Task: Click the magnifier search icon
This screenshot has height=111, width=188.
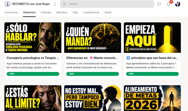Action: point(64,4)
